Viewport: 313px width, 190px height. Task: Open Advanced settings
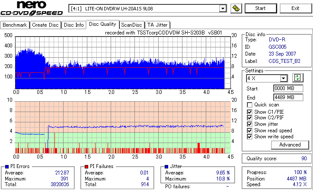pos(290,145)
